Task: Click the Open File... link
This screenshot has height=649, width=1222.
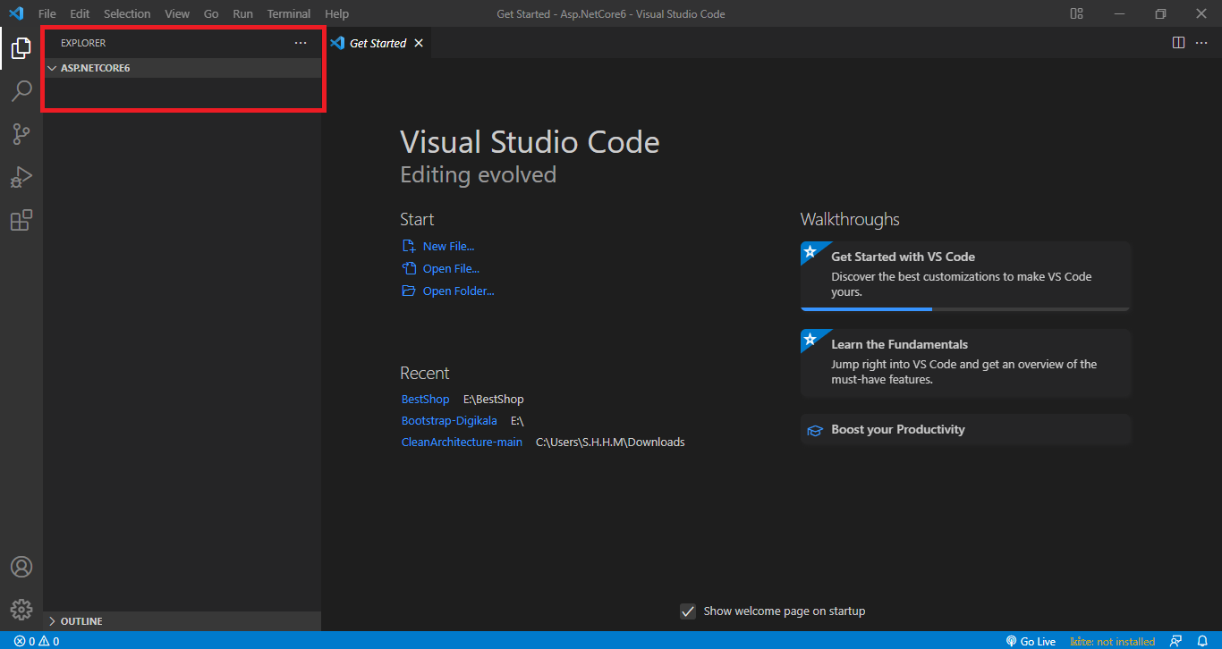Action: point(451,268)
